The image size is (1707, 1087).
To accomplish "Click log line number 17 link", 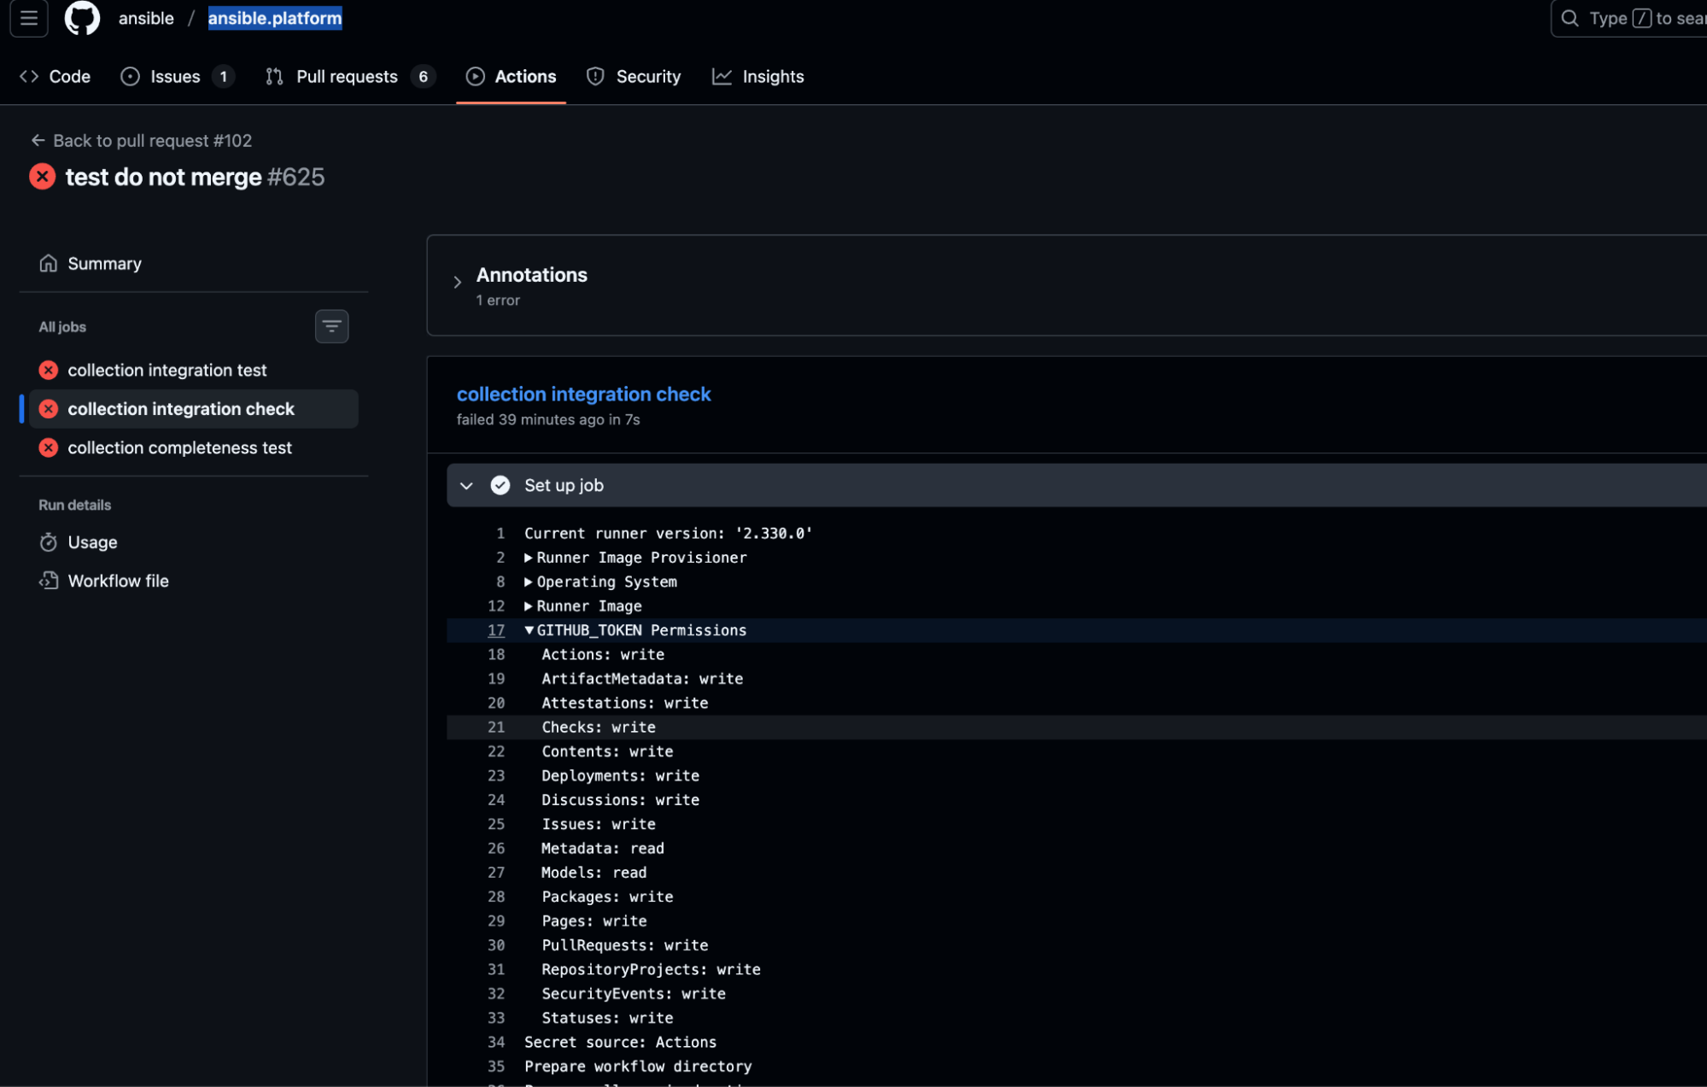I will pos(496,630).
